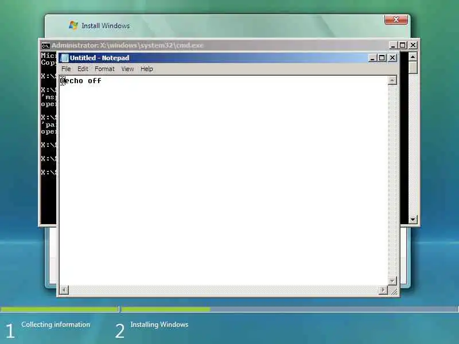Open the Format menu in Notepad

coord(104,69)
